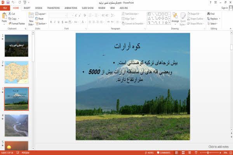Select slide 4 river thumbnail

[x=16, y=126]
